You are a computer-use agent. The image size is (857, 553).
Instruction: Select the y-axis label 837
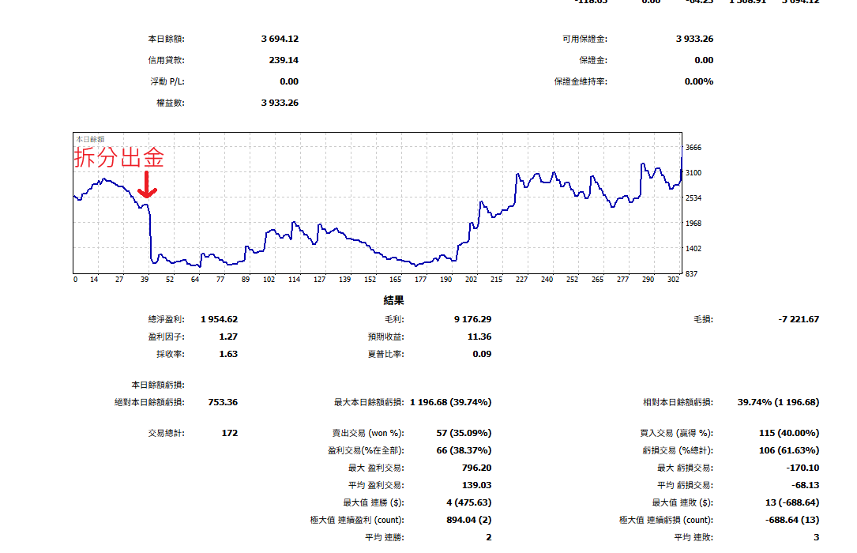[x=691, y=274]
